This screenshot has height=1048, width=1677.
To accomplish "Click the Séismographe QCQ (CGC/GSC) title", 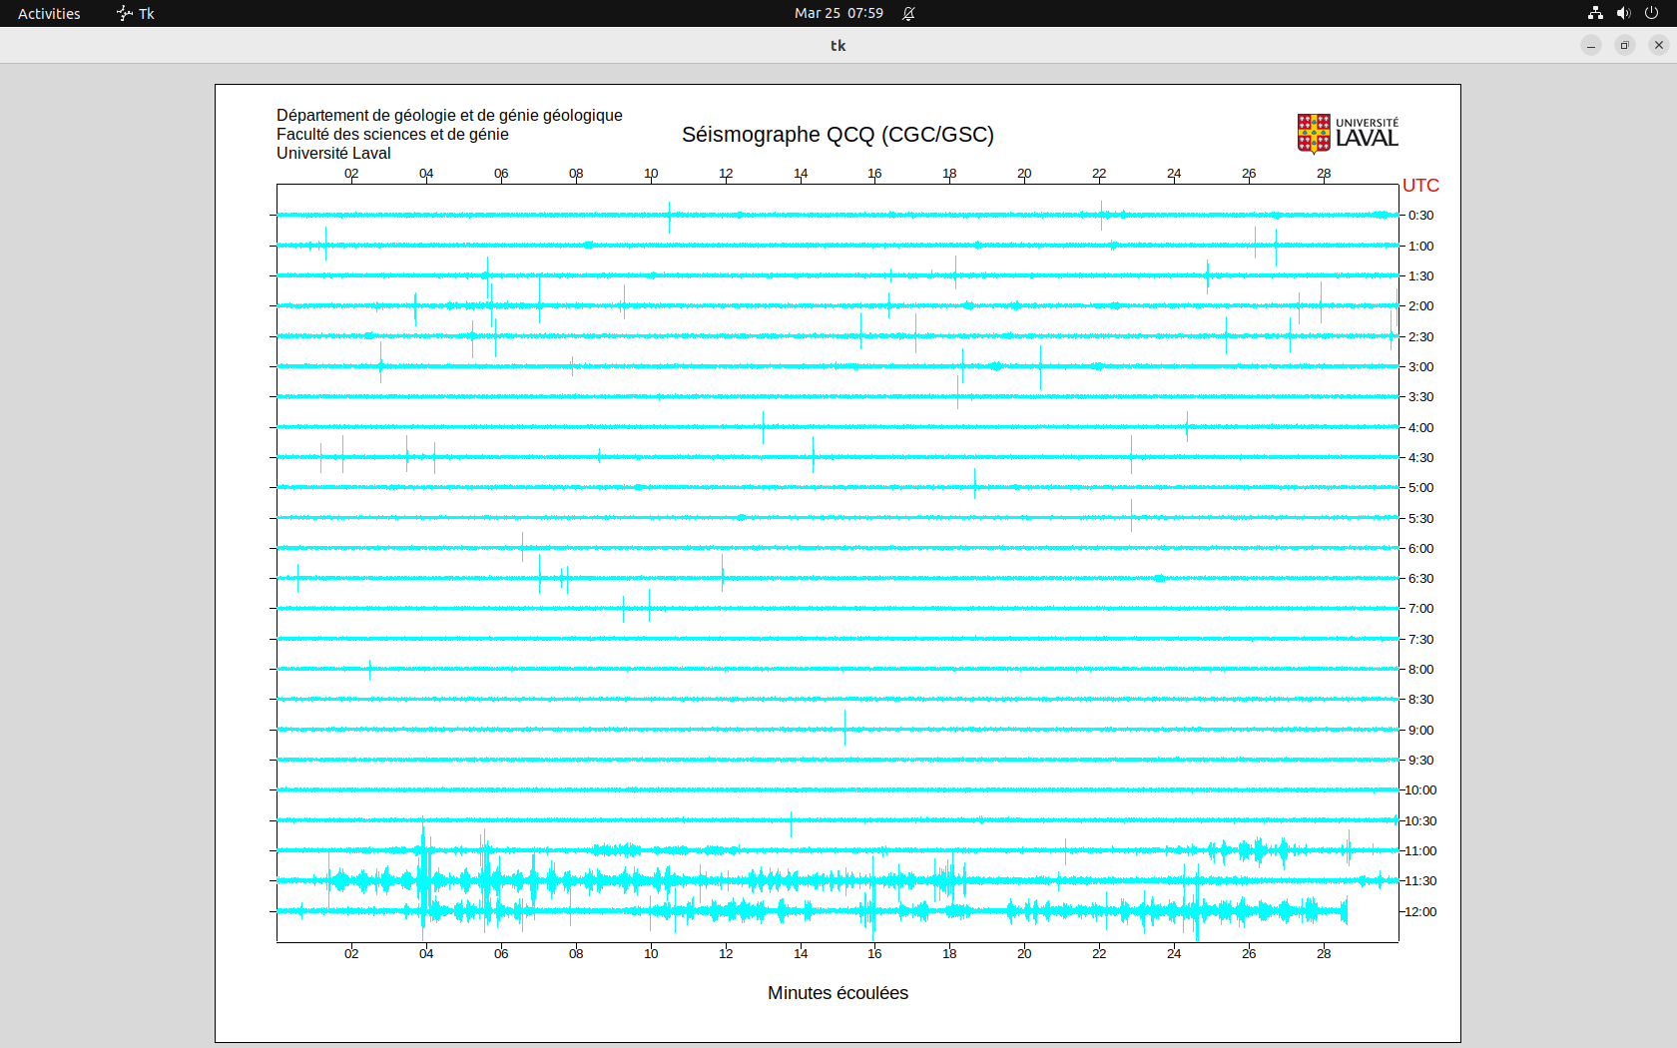I will tap(838, 135).
